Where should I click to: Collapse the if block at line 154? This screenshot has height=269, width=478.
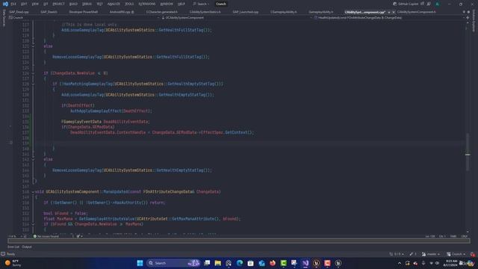(x=33, y=224)
